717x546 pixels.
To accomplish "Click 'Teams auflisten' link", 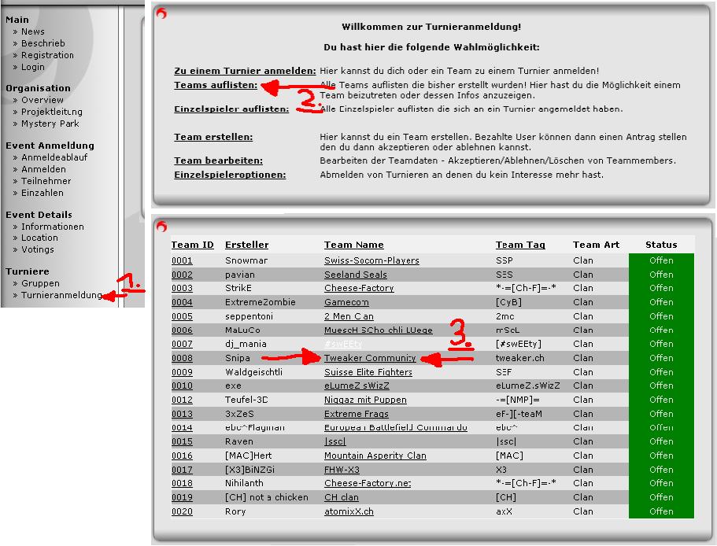I will point(215,85).
